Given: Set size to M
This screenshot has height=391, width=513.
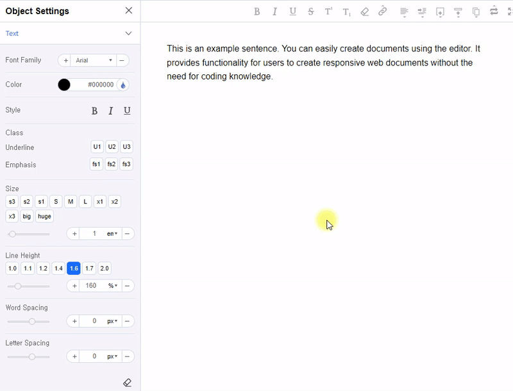Looking at the screenshot, I should (71, 202).
